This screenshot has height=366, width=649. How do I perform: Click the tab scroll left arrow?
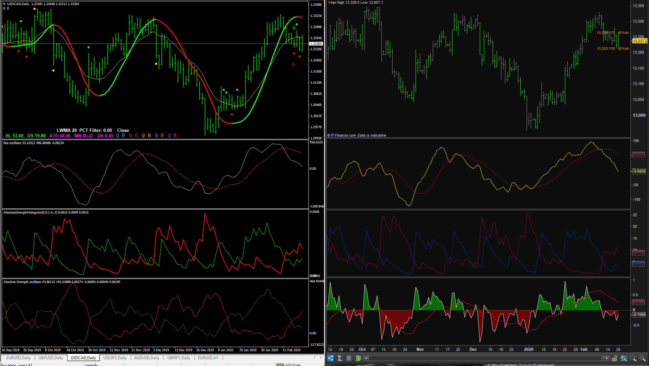[x=315, y=358]
